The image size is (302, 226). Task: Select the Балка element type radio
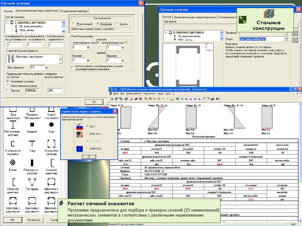(117, 24)
